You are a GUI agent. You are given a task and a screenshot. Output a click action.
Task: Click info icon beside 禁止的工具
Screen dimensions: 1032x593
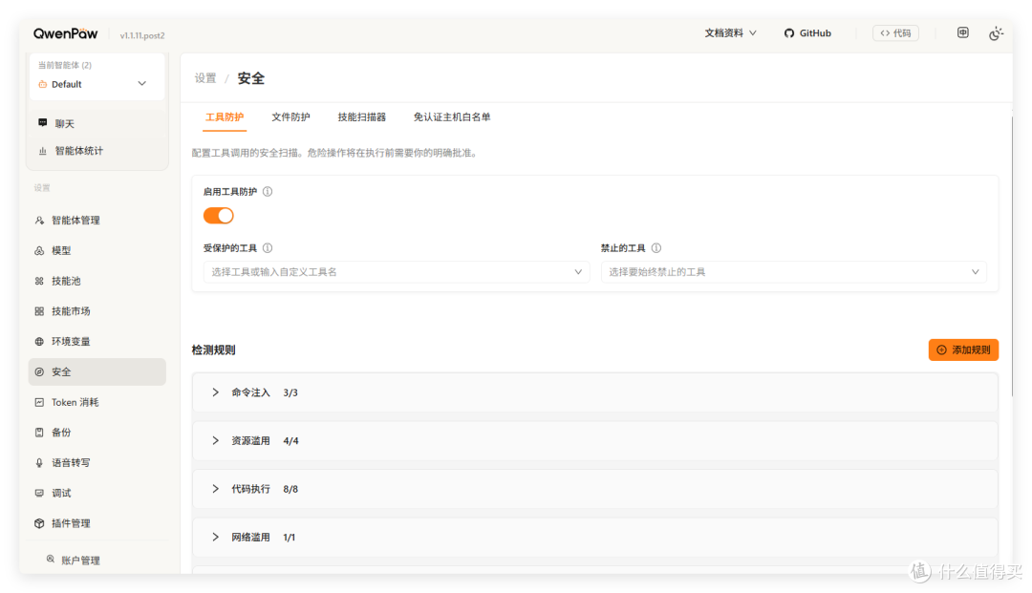click(x=656, y=248)
